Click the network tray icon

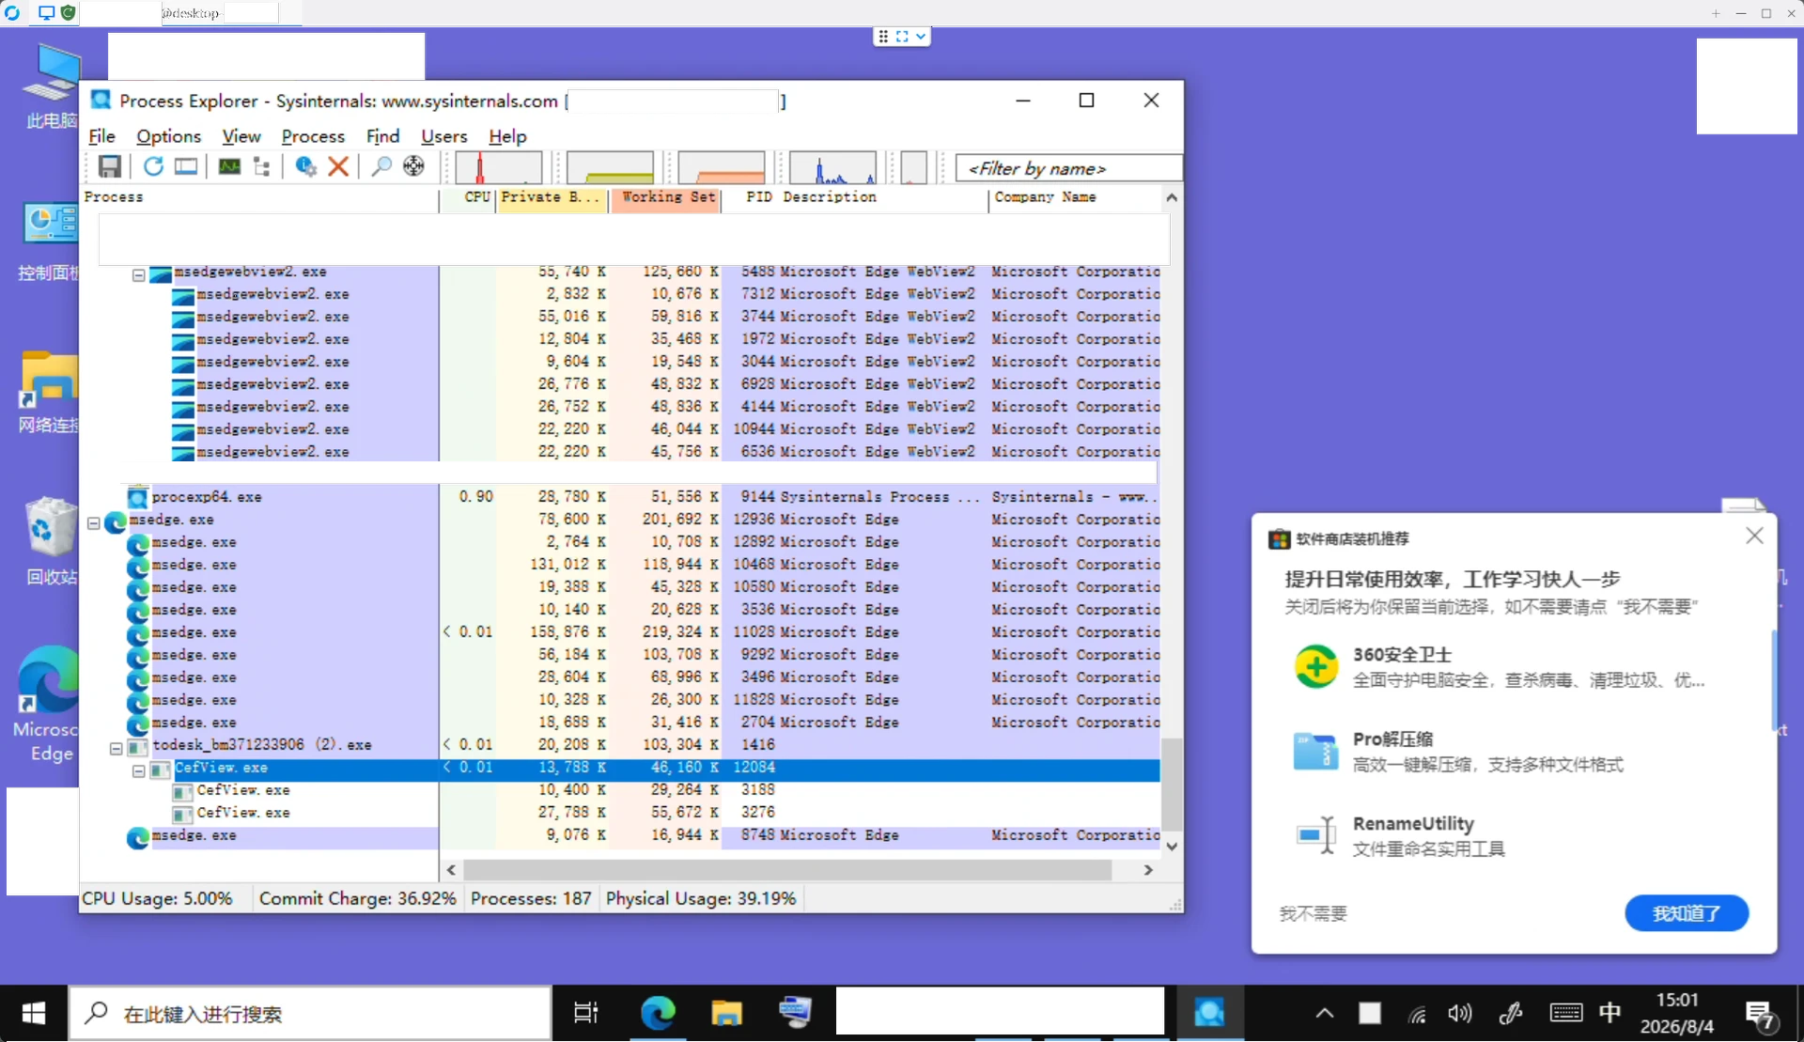coord(1417,1014)
